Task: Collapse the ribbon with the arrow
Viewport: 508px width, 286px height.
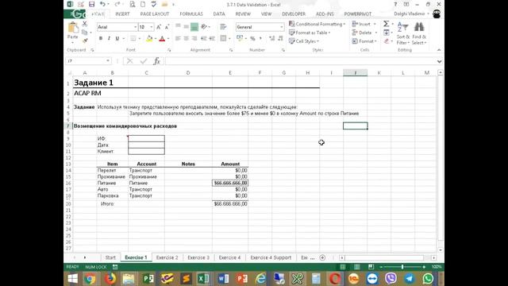Action: (439, 50)
